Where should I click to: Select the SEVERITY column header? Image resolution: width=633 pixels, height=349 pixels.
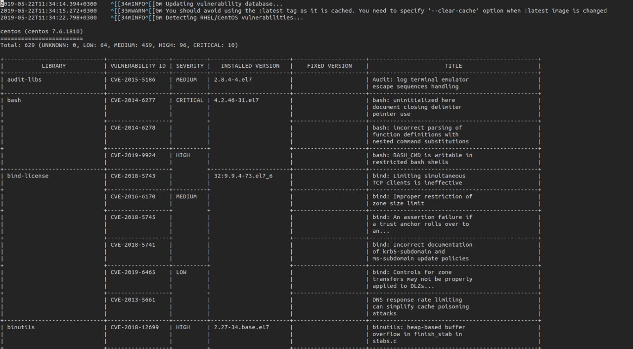[x=189, y=66]
